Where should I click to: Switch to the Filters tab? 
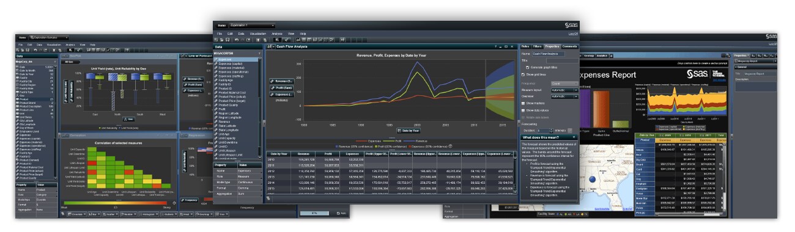[537, 46]
